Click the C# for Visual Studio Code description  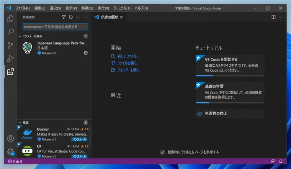tap(62, 151)
